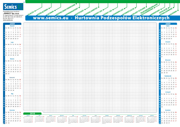Select the UKŁADY SCALONE label
This screenshot has width=180, height=127.
click(x=139, y=11)
